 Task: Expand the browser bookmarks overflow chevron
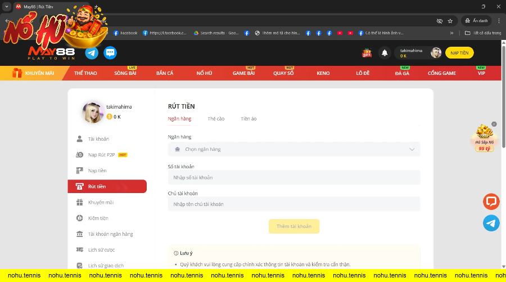[x=451, y=33]
